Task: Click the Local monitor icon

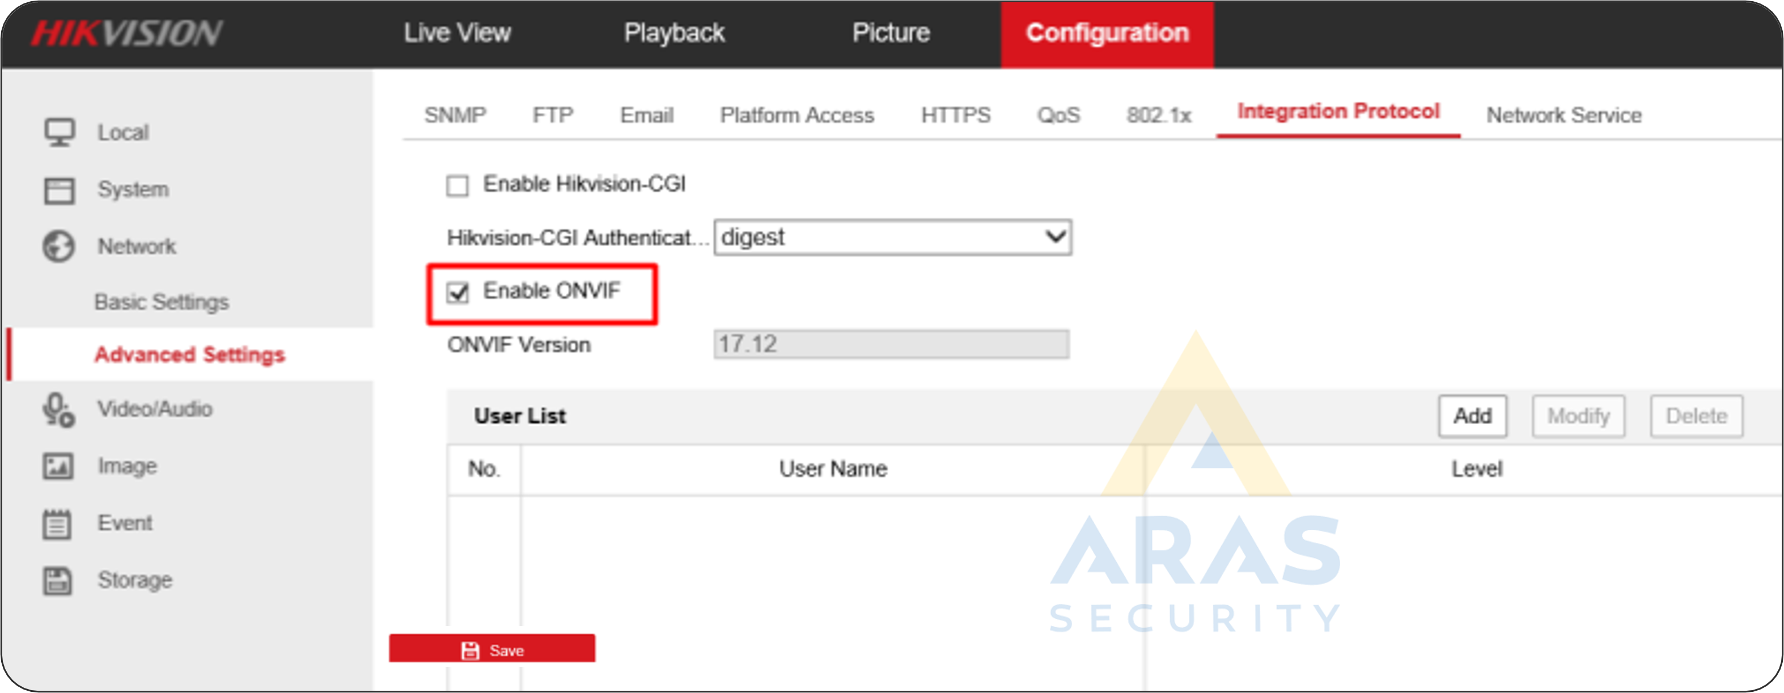Action: tap(60, 132)
